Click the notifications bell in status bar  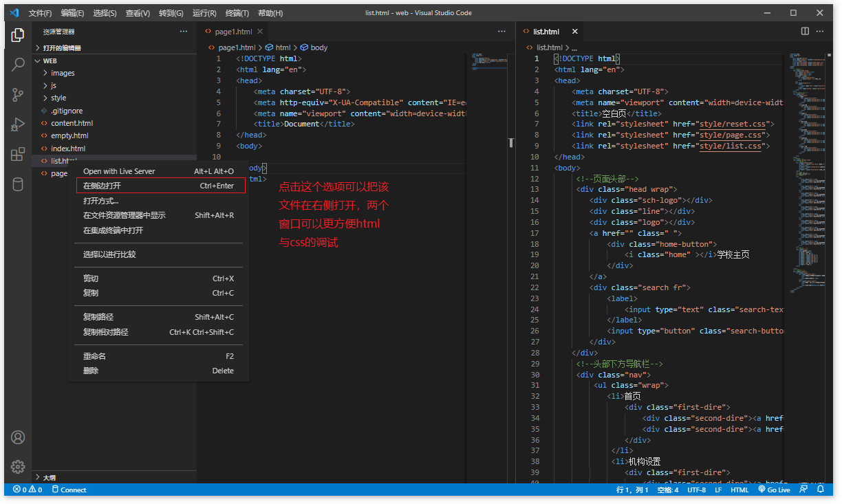tap(820, 490)
